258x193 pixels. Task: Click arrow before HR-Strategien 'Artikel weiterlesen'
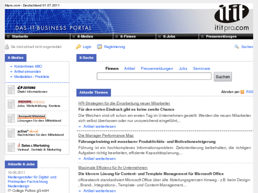pos(79,127)
